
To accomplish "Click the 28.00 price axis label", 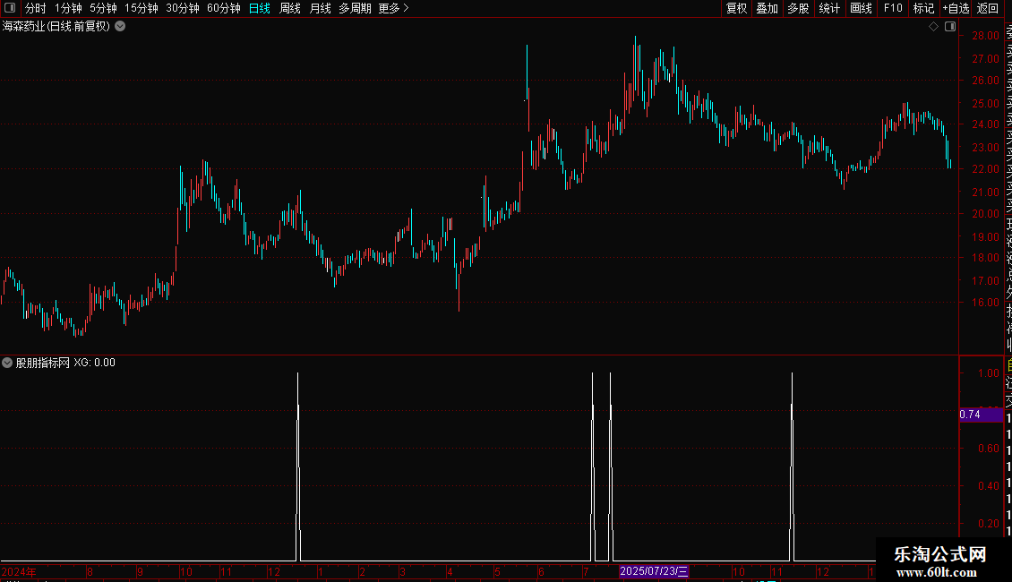I will [x=985, y=36].
